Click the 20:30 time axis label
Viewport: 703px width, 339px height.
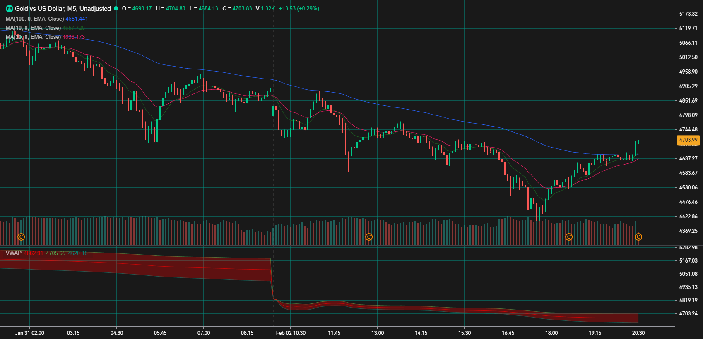pos(638,333)
